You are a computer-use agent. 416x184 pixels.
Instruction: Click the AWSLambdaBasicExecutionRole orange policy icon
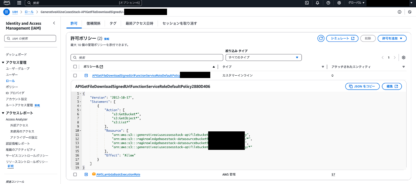(x=94, y=174)
